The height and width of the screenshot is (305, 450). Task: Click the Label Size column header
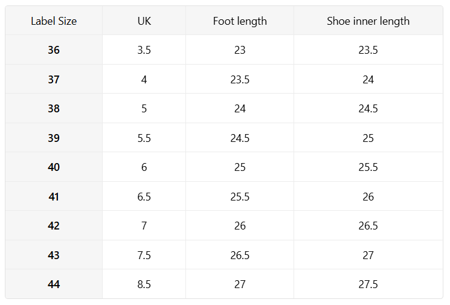54,21
